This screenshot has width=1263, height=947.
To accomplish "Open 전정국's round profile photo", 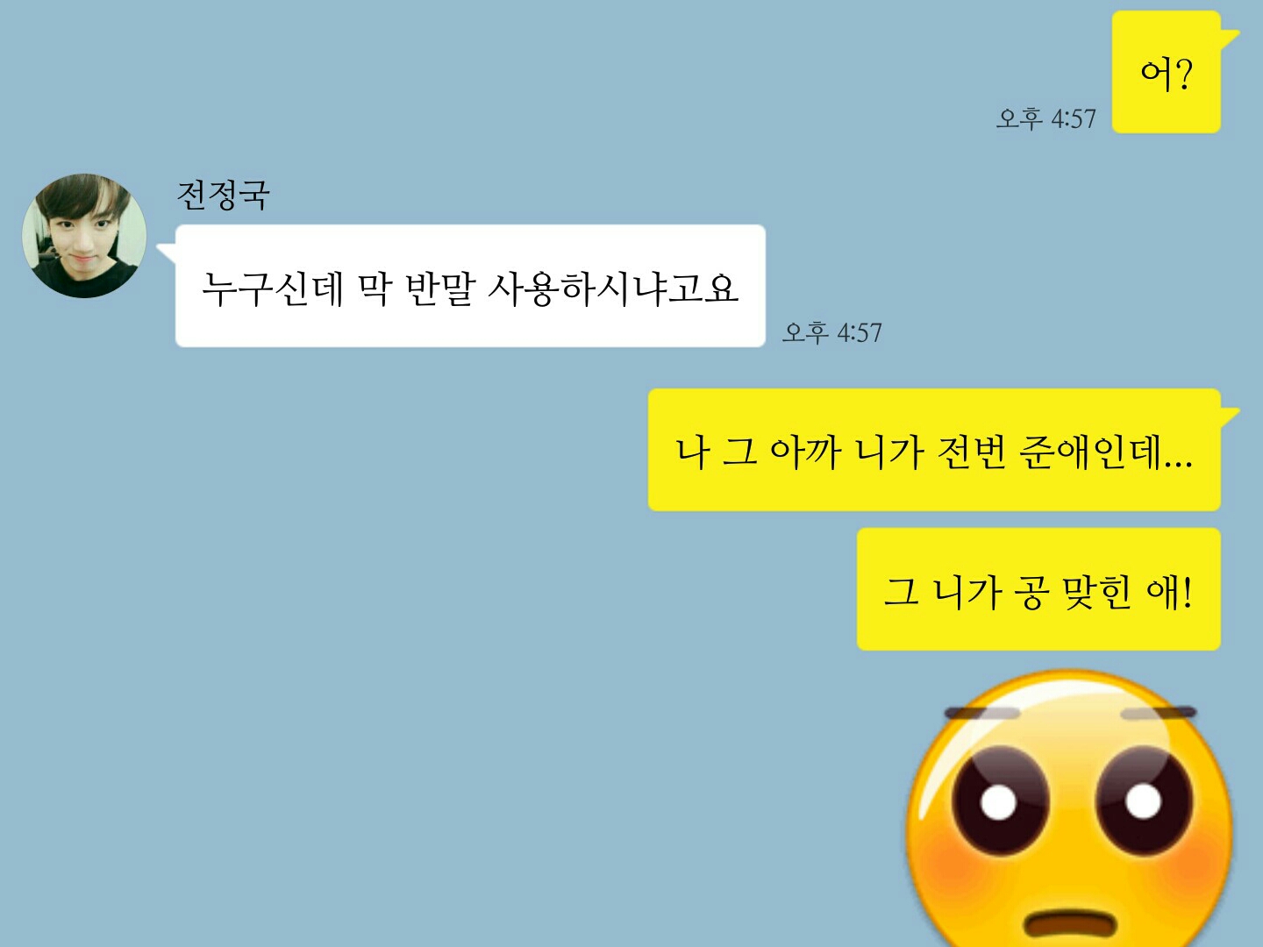I will pyautogui.click(x=84, y=236).
